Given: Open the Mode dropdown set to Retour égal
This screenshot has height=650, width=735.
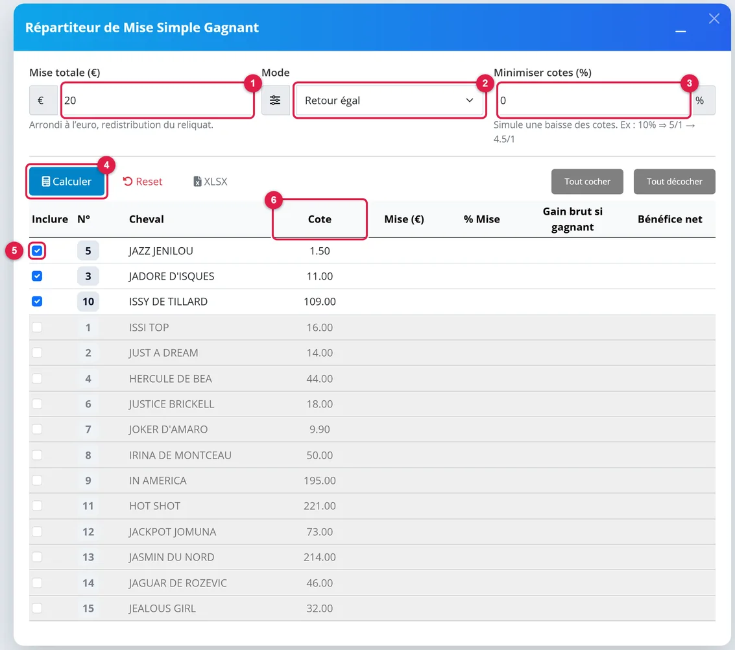Looking at the screenshot, I should pos(389,101).
